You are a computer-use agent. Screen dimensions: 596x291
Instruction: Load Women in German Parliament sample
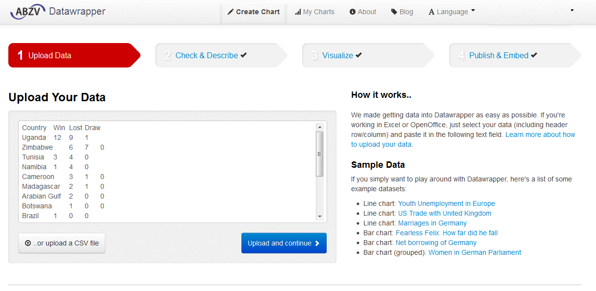475,252
